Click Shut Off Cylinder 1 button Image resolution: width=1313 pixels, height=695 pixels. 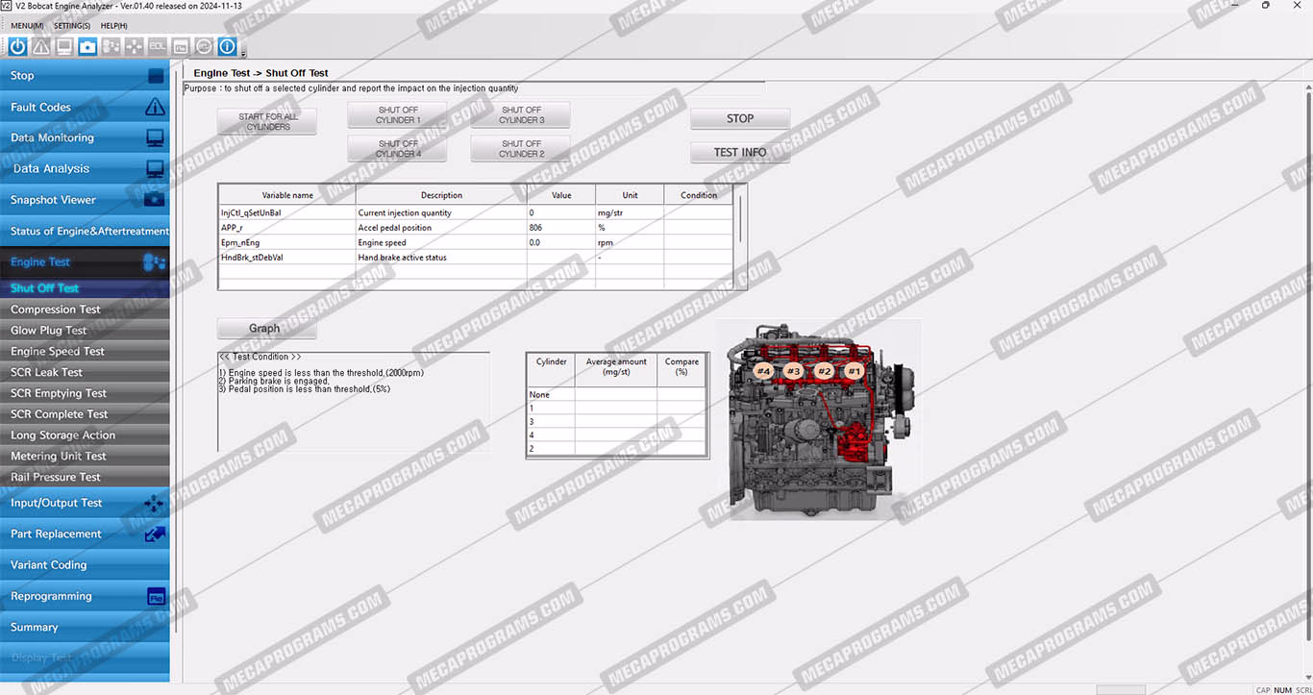397,115
